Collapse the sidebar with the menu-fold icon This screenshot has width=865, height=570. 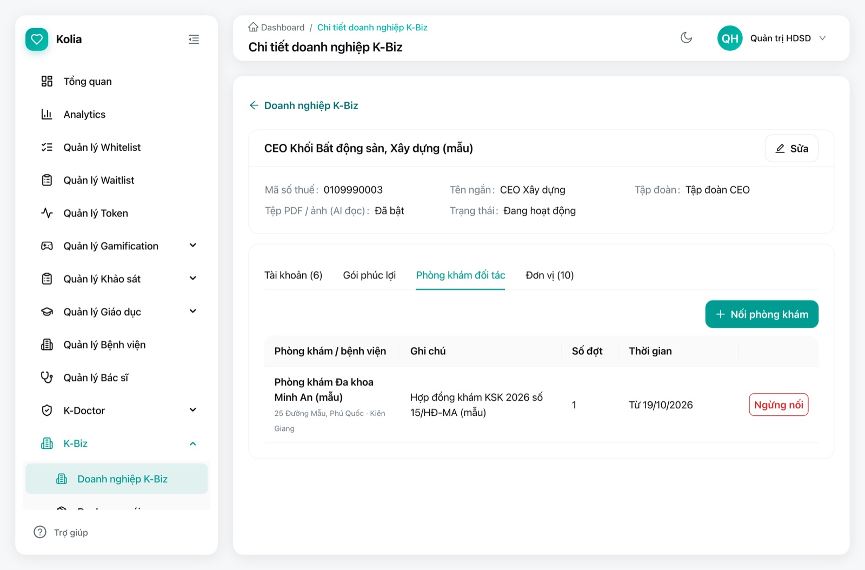194,39
